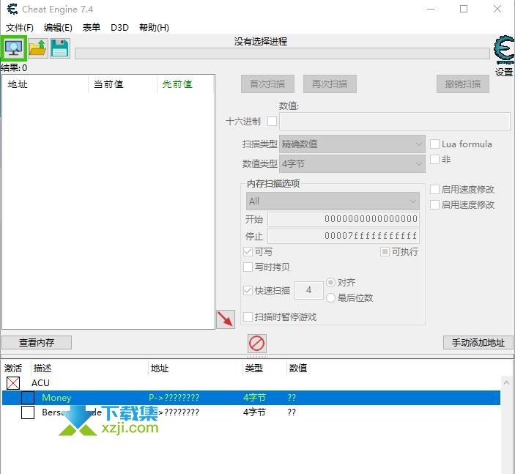This screenshot has width=515, height=474.
Task: Click the 数值 column header in table
Action: (298, 369)
